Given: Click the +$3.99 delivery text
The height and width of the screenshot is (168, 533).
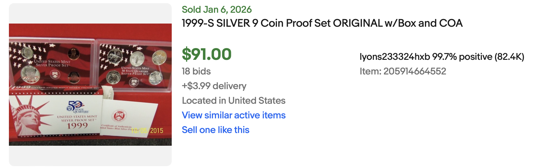Looking at the screenshot, I should (214, 86).
